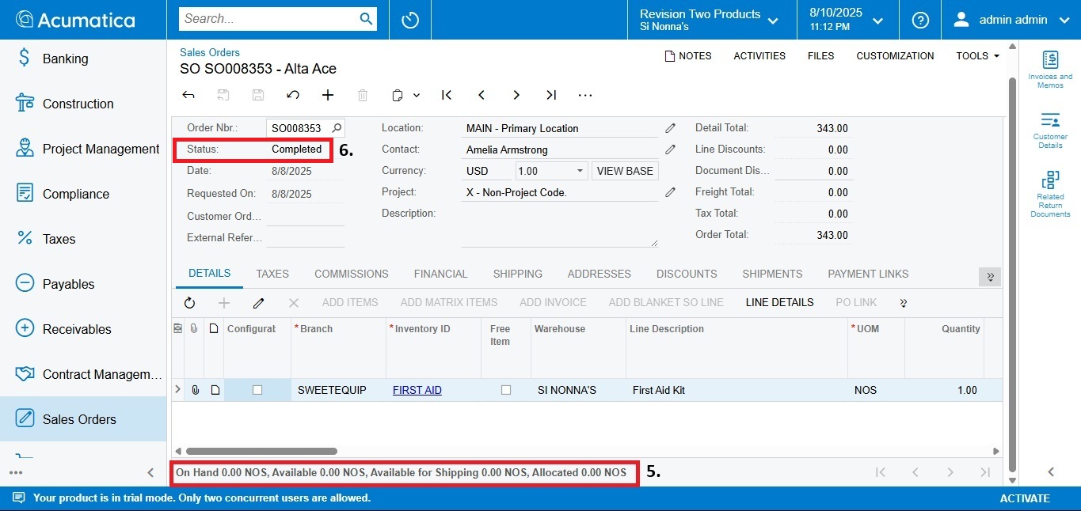Viewport: 1081px width, 511px height.
Task: Click the Order Nbr. search magnifier
Action: coord(337,128)
